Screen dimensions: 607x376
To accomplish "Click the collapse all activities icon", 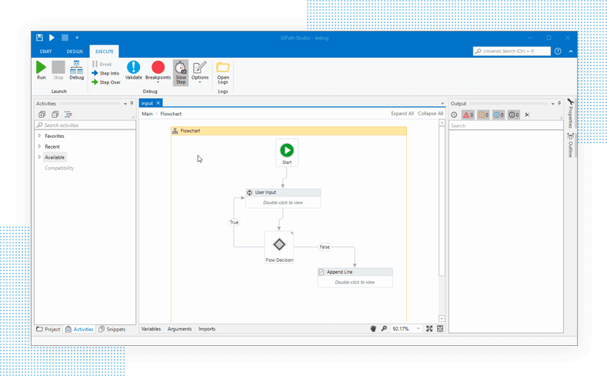I will pyautogui.click(x=55, y=114).
